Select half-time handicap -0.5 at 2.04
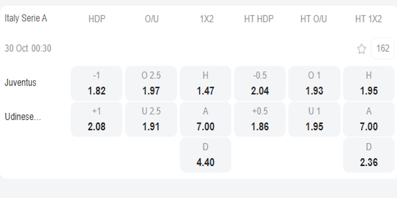 click(260, 83)
